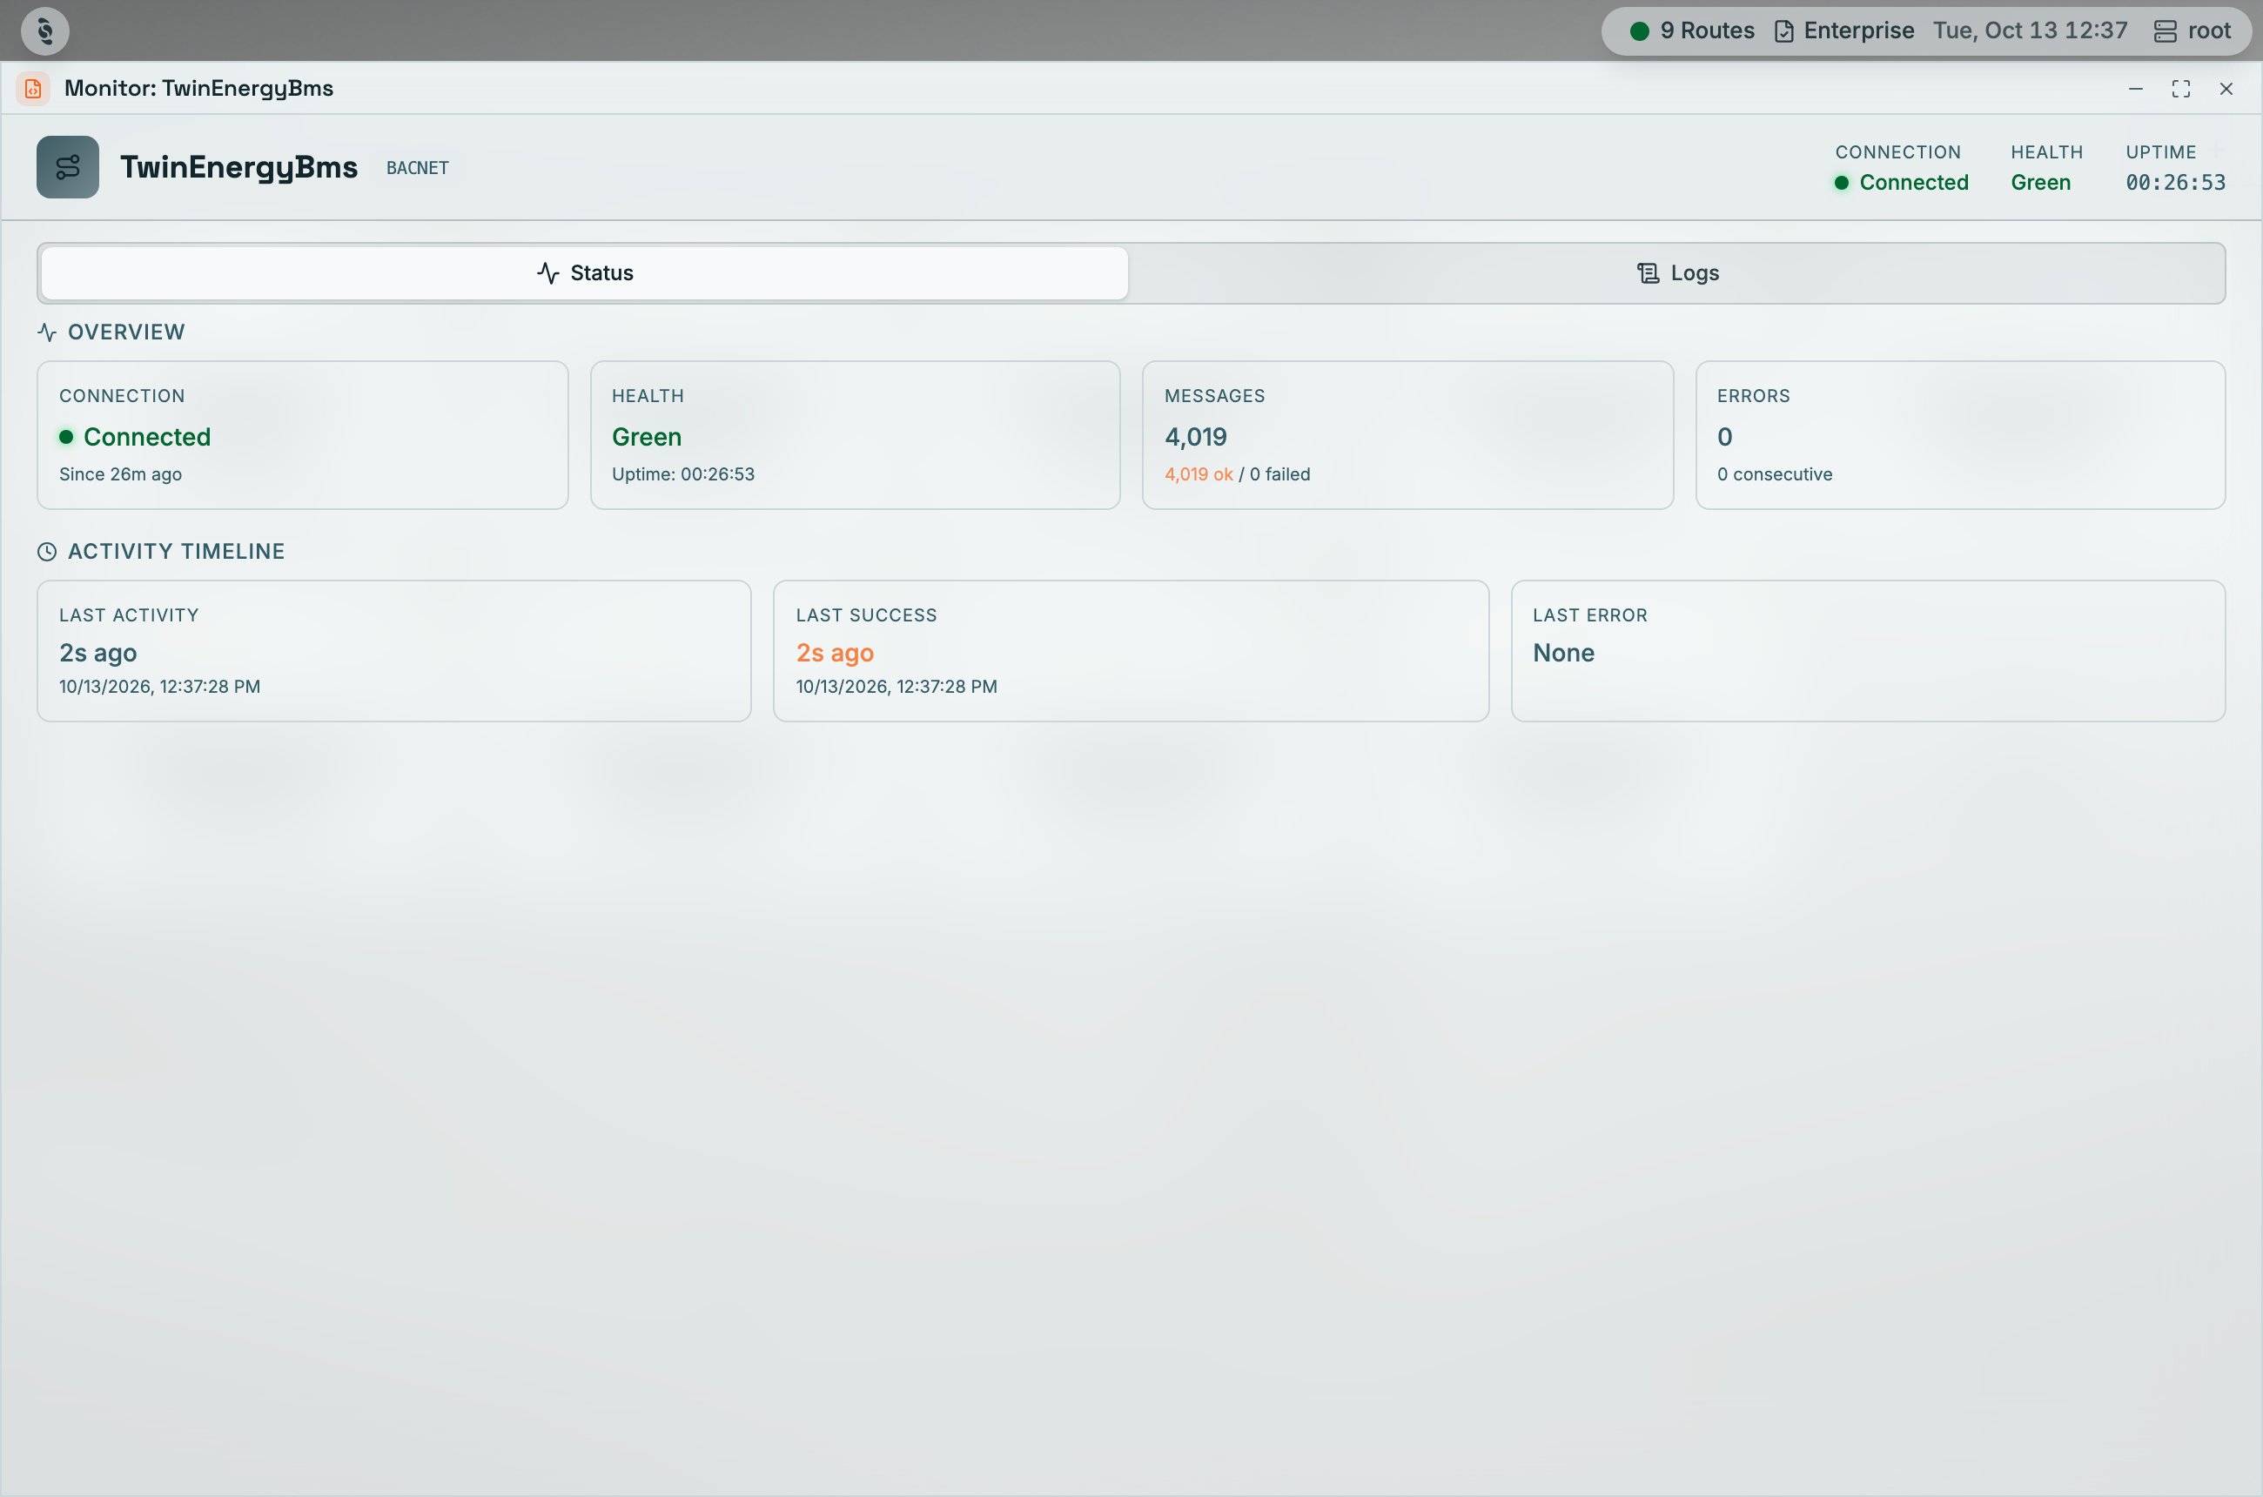Click the Enterprise license icon
2263x1497 pixels.
coord(1783,30)
